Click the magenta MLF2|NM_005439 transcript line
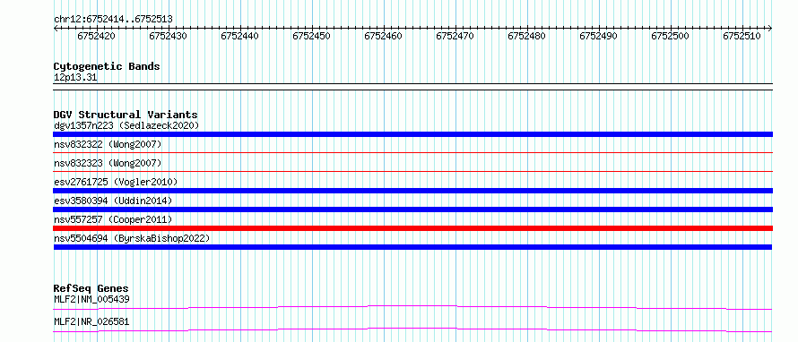 click(412, 307)
